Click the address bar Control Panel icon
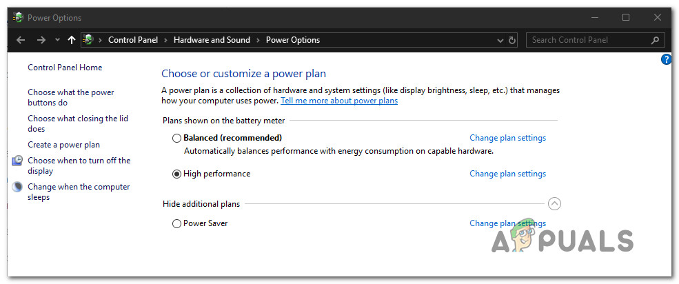This screenshot has width=679, height=284. point(88,40)
